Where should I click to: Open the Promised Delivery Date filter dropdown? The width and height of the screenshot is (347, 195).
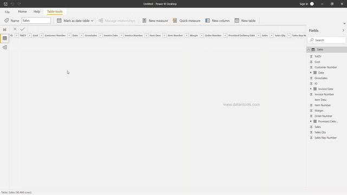[x=259, y=36]
